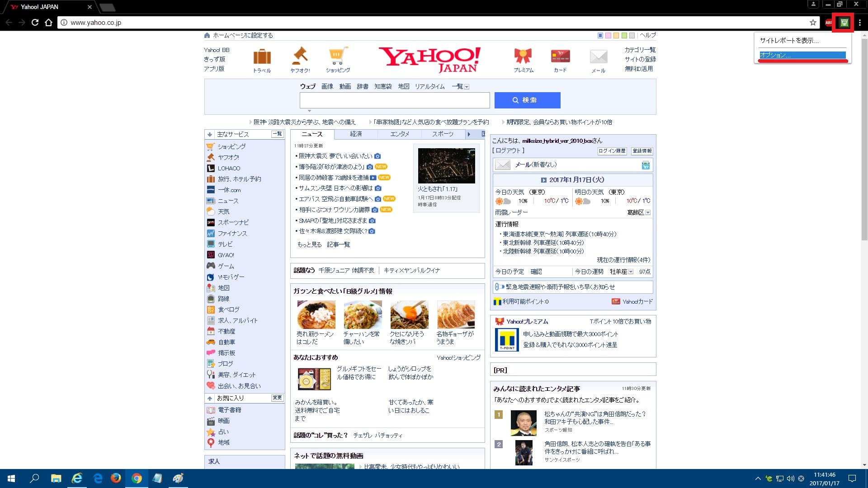
Task: Click the 一覧 button in 主なサービス
Action: point(277,134)
